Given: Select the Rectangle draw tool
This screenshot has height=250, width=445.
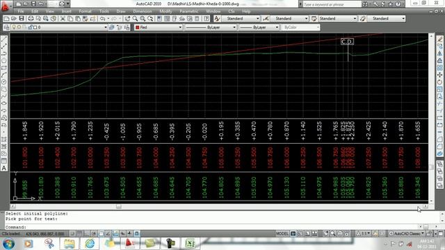Looking at the screenshot, I should point(4,68).
